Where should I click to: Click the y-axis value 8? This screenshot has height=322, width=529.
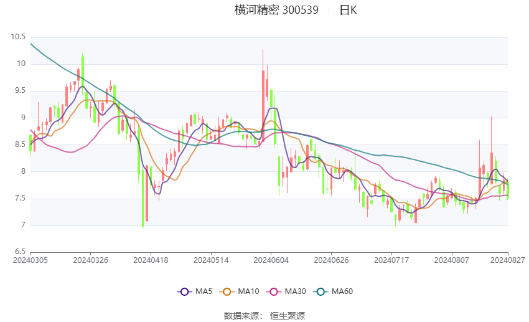[x=23, y=171]
